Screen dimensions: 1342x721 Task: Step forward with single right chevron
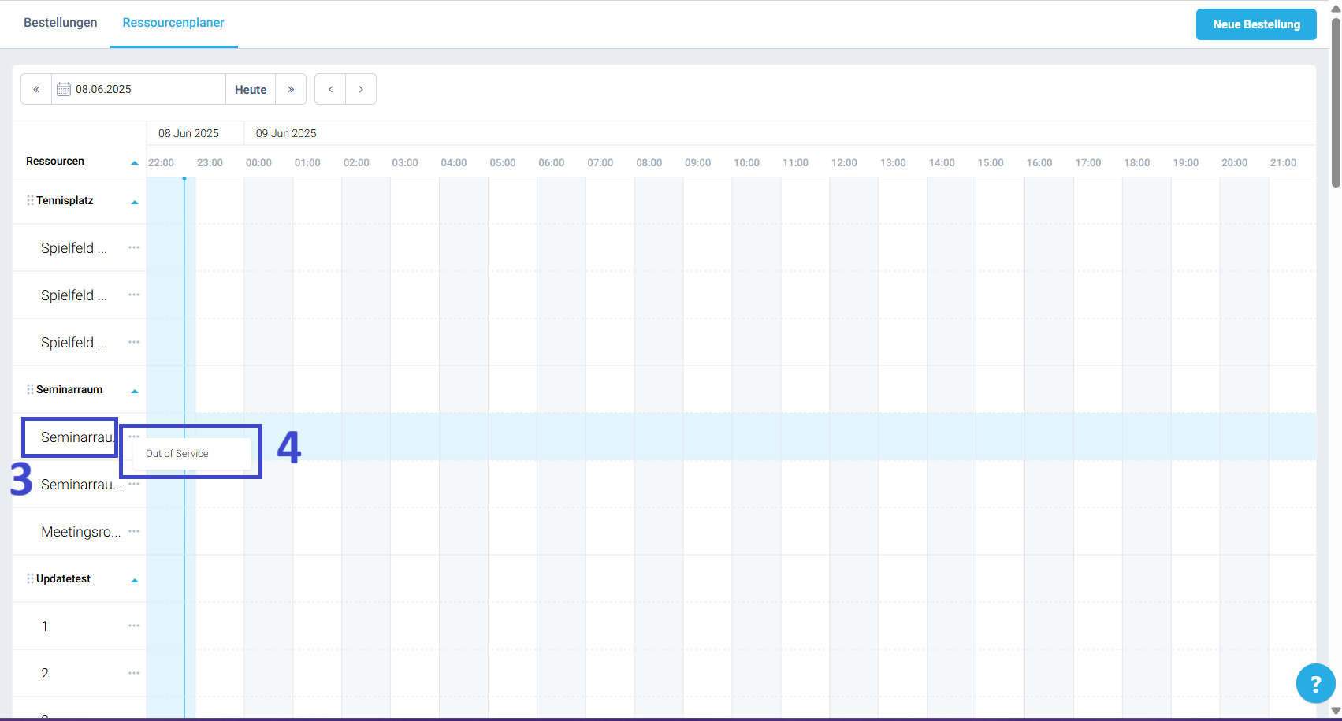(x=361, y=89)
